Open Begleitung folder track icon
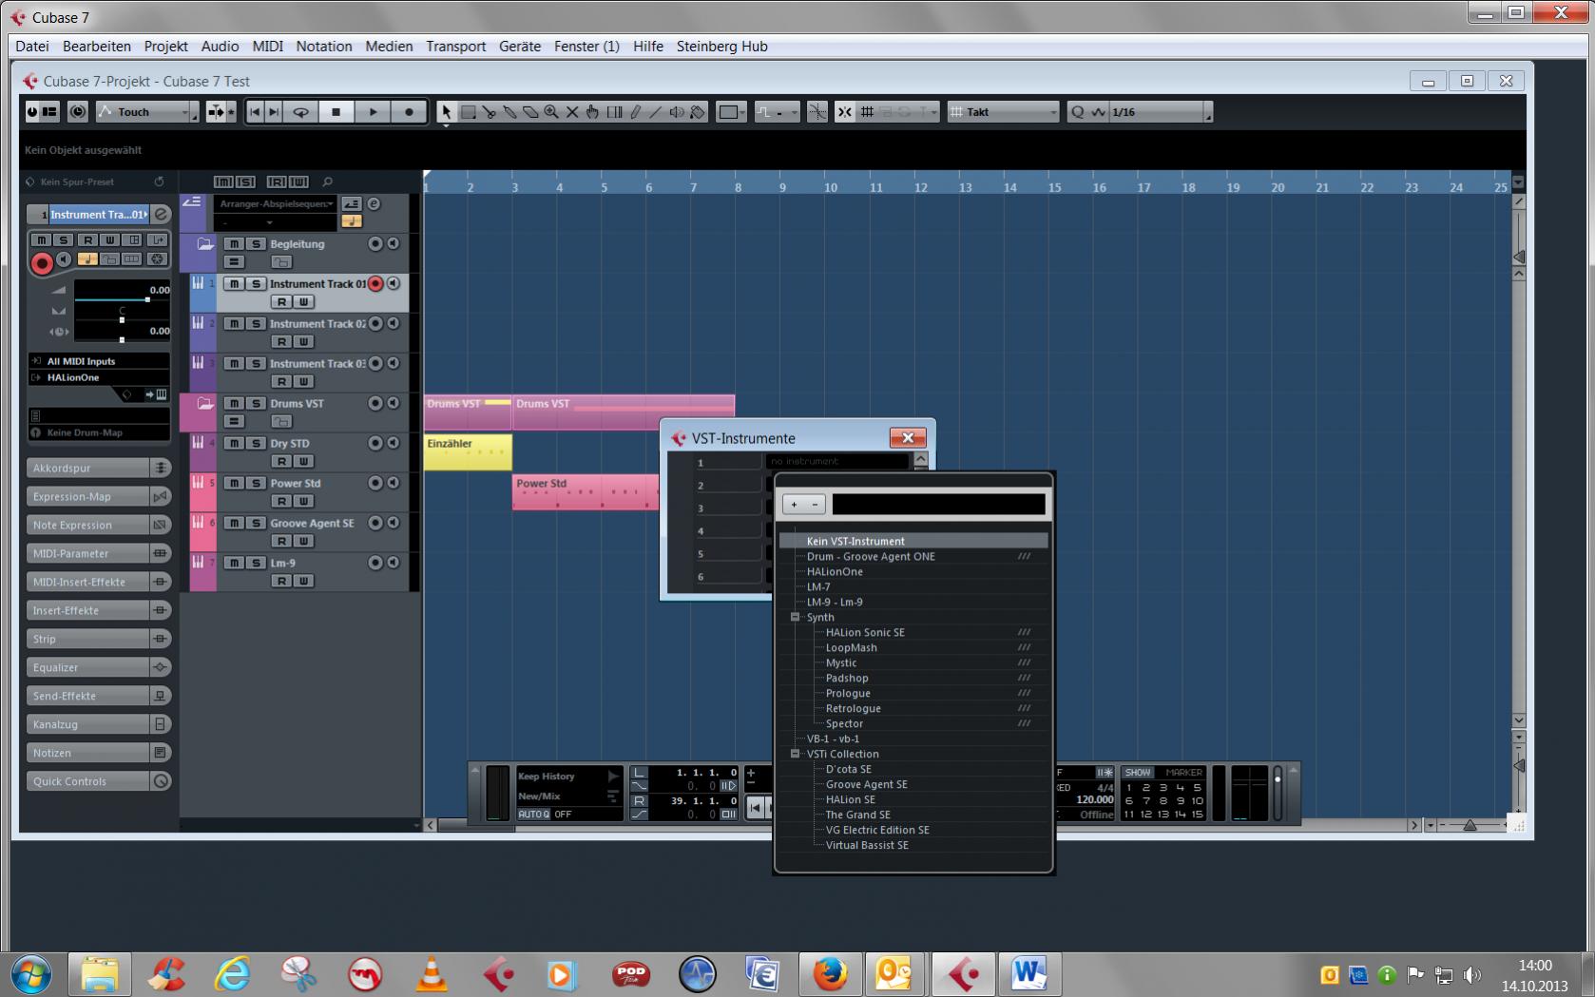Viewport: 1595px width, 997px height. (204, 244)
